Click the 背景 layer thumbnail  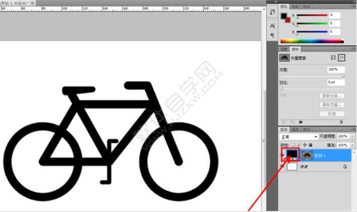point(292,167)
